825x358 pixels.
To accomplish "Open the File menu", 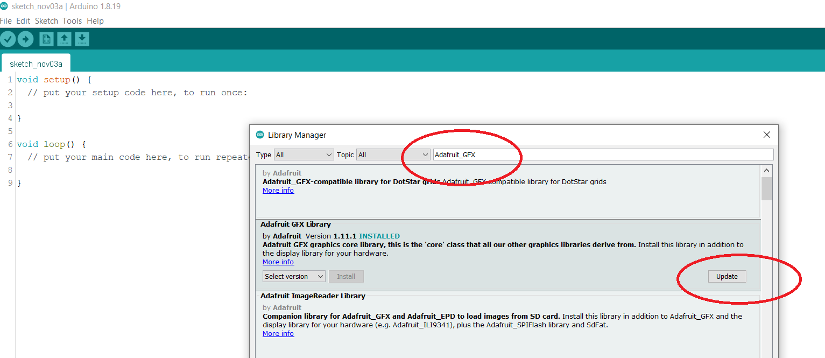I will click(6, 20).
